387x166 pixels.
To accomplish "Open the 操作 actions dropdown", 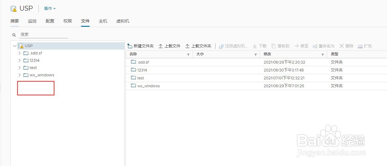I will pyautogui.click(x=50, y=9).
